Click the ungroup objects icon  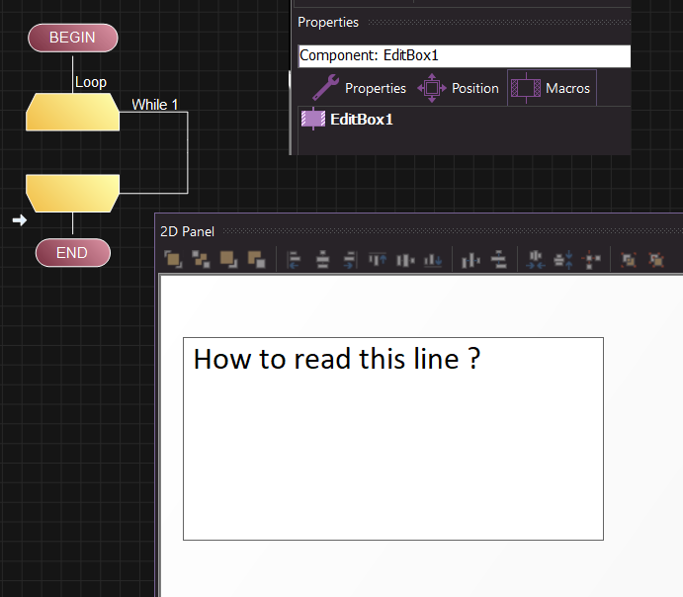click(x=656, y=260)
